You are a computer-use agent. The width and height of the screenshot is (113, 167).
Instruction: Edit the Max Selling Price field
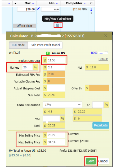tap(56, 142)
